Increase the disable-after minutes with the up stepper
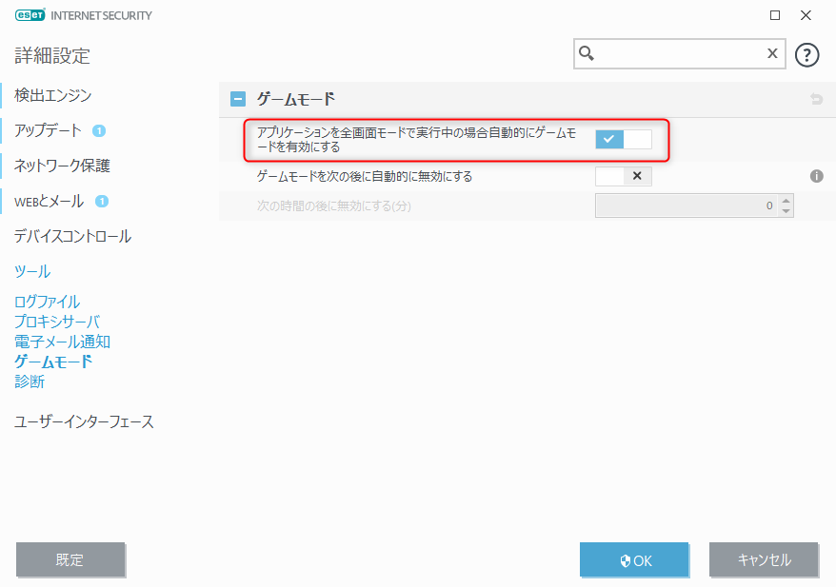 [x=785, y=200]
